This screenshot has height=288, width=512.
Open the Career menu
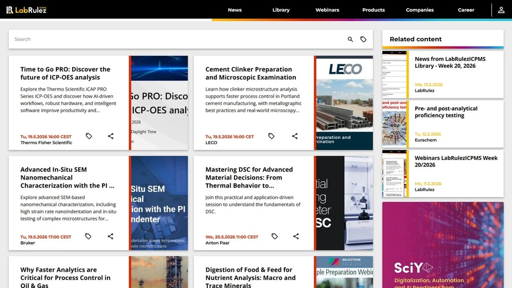tap(466, 10)
